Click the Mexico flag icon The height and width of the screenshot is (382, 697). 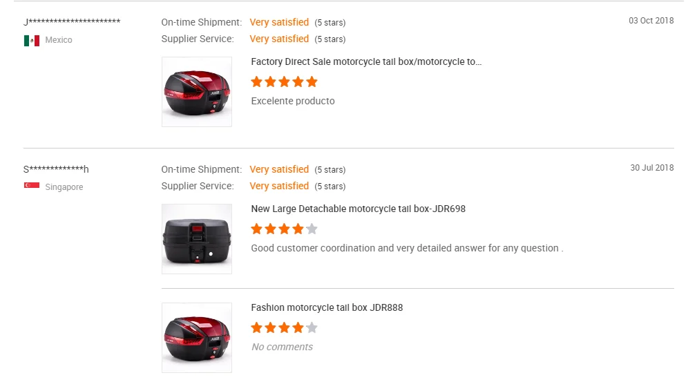click(x=31, y=41)
